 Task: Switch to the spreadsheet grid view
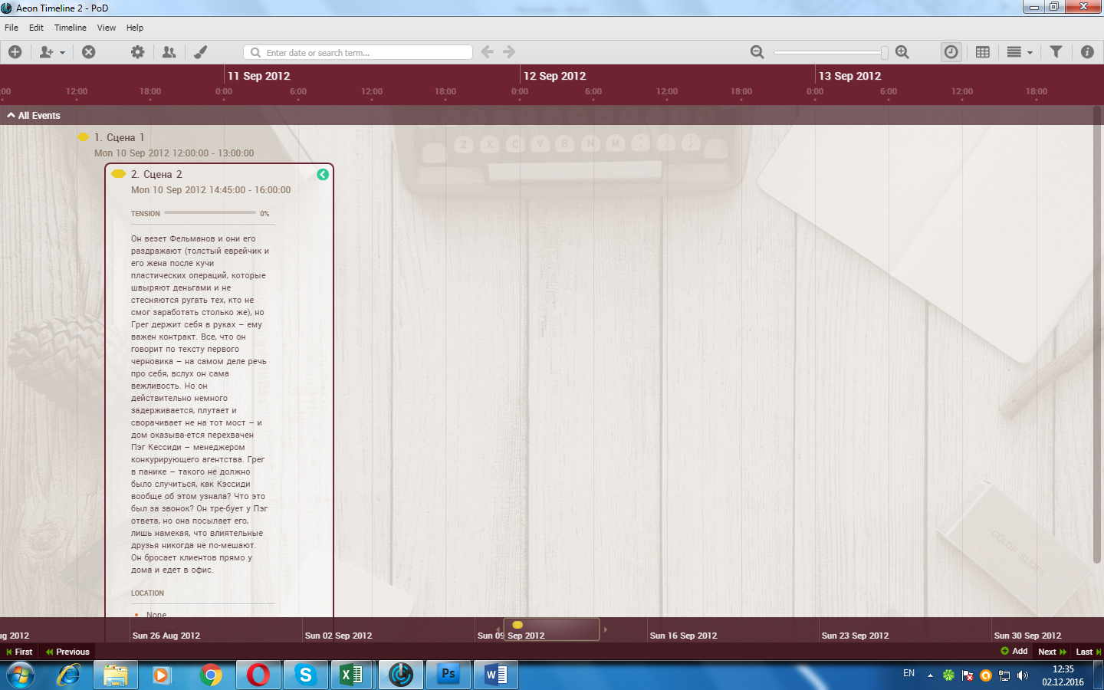[x=983, y=52]
